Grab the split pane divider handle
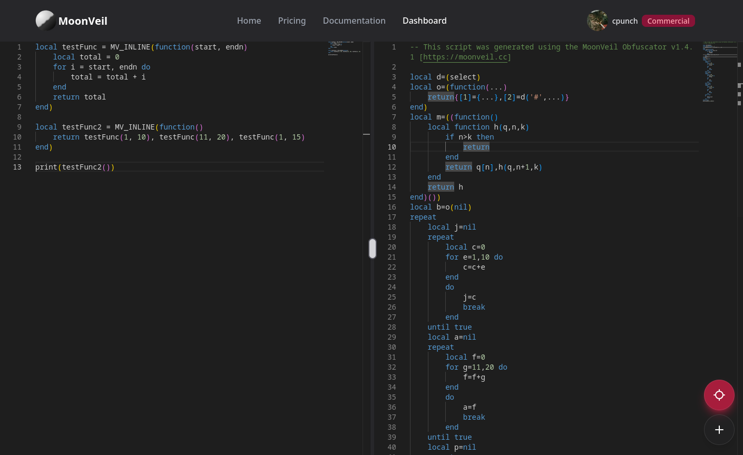743x455 pixels. pyautogui.click(x=373, y=249)
